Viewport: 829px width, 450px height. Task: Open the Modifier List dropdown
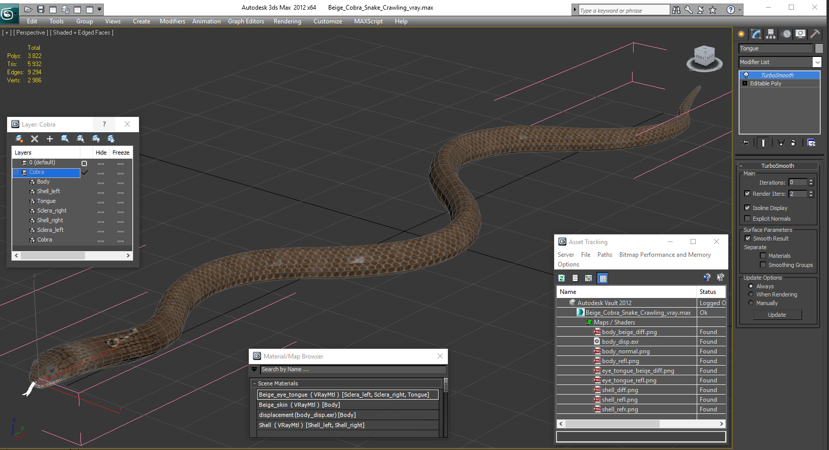click(x=817, y=62)
